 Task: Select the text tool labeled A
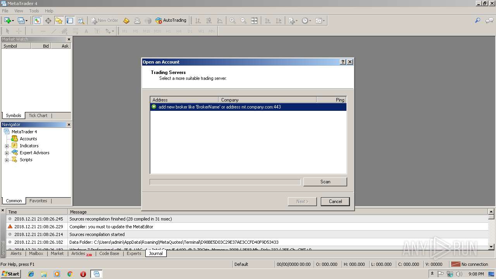click(86, 31)
